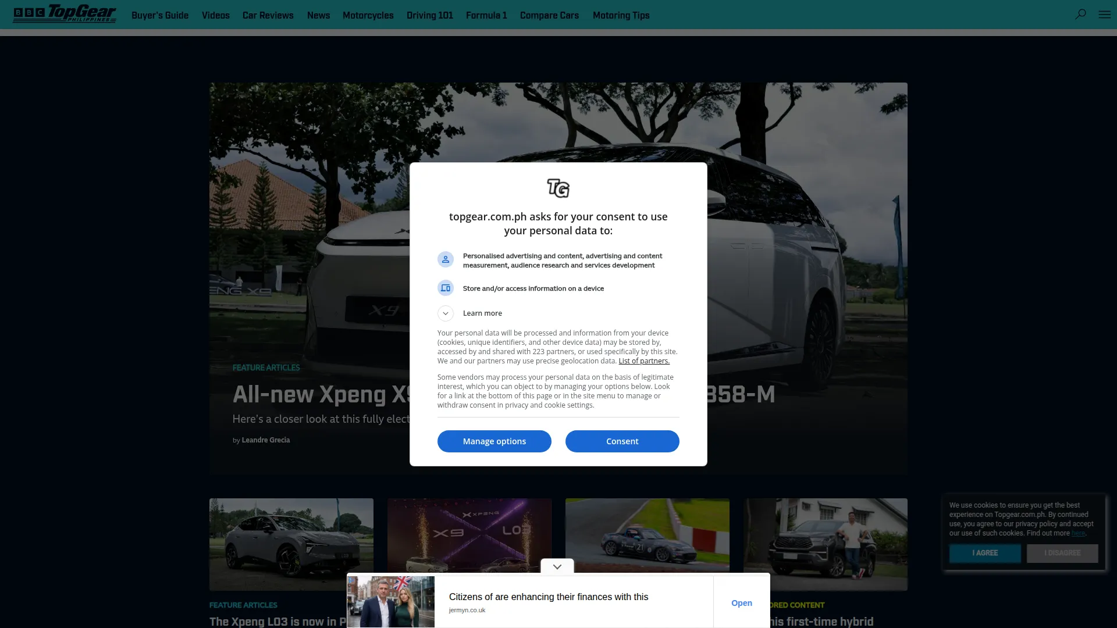The image size is (1117, 628).
Task: Click 'Here's a closer look' hero subtitle
Action: [321, 419]
